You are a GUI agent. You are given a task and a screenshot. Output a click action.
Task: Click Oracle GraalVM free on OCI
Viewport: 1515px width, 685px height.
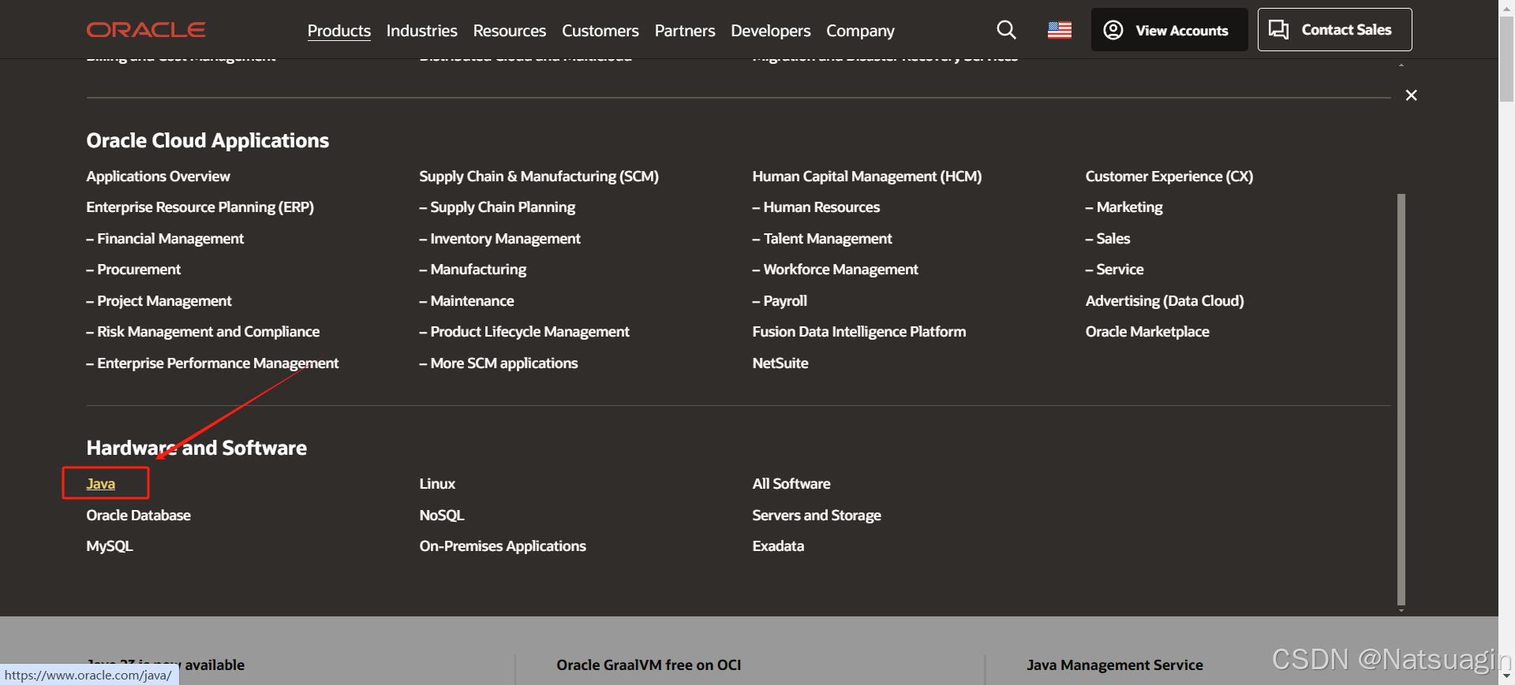tap(649, 665)
